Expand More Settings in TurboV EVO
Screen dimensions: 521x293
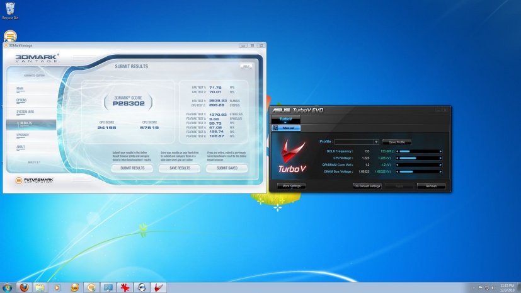coord(292,187)
